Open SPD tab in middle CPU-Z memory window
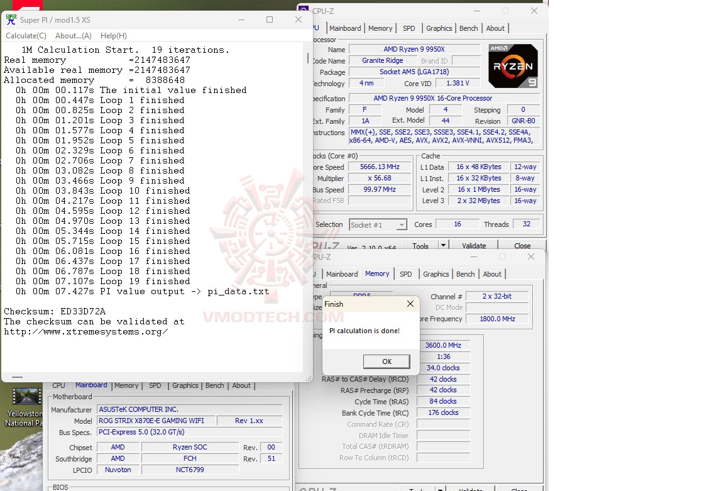 (405, 274)
